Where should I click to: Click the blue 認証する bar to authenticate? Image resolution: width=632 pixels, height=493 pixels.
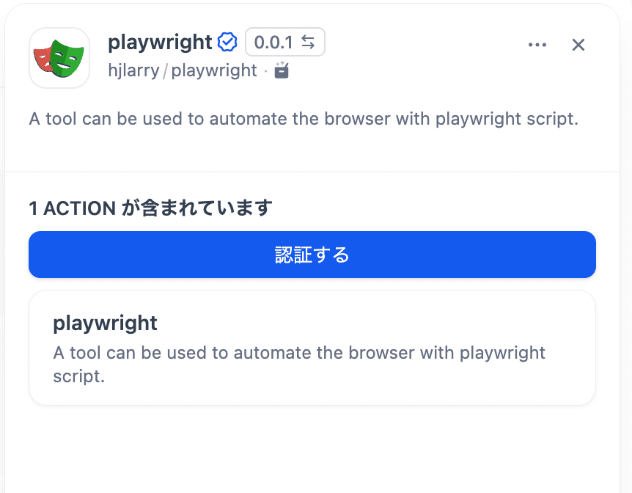tap(312, 255)
